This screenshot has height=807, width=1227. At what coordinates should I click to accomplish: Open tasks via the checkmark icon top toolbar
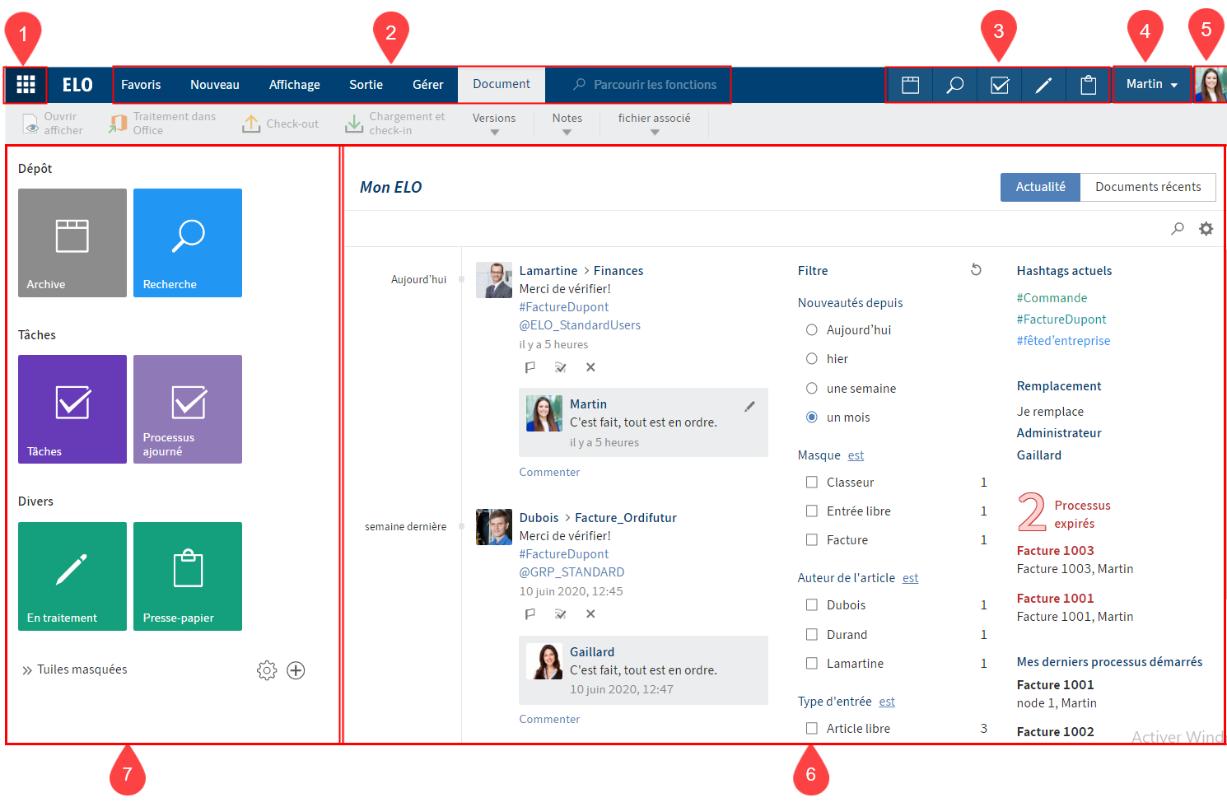999,85
